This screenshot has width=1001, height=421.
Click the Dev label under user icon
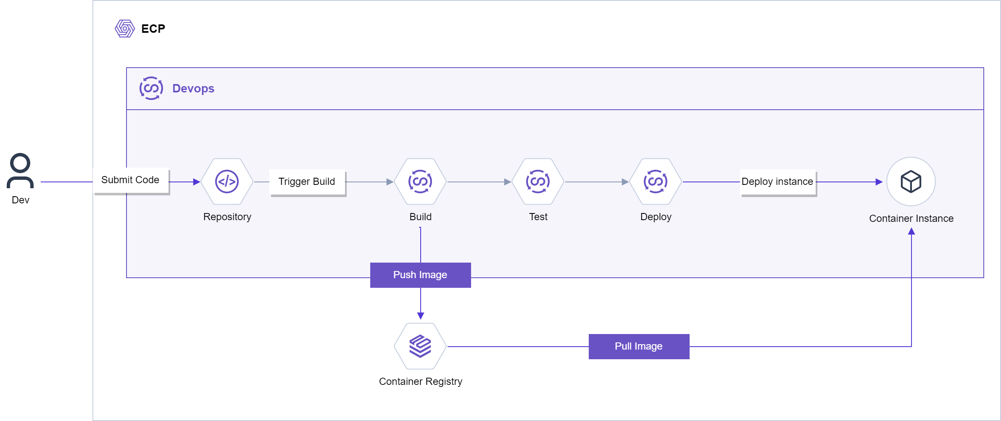pos(21,200)
